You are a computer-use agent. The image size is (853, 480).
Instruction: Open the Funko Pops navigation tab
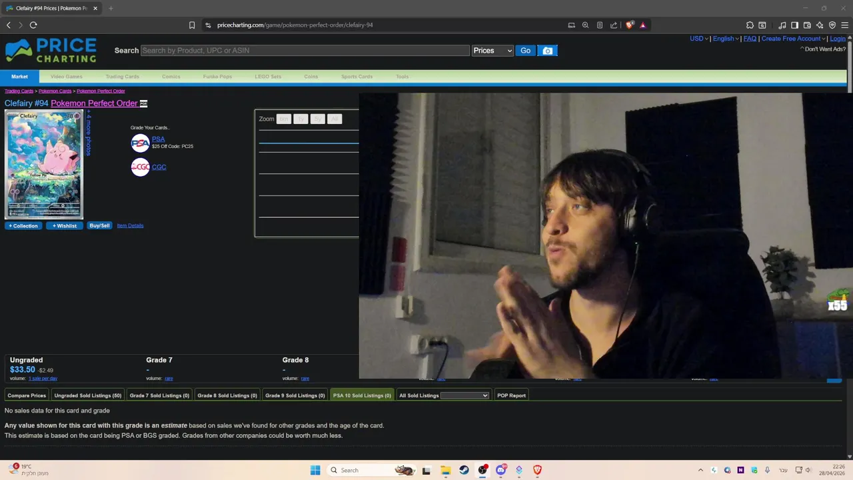point(218,77)
